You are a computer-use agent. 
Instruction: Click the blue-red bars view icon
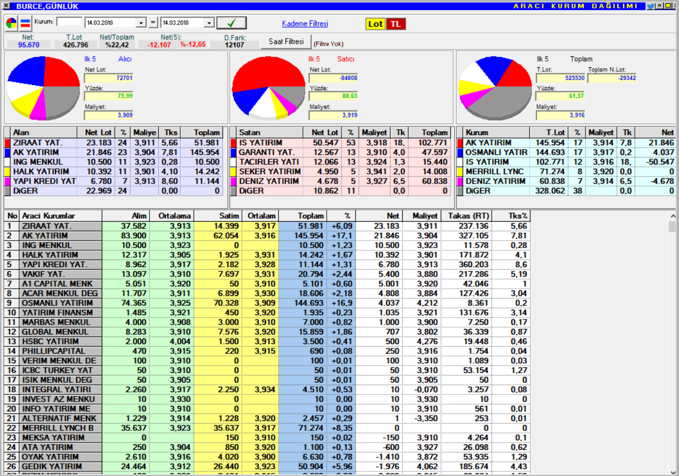pos(25,23)
